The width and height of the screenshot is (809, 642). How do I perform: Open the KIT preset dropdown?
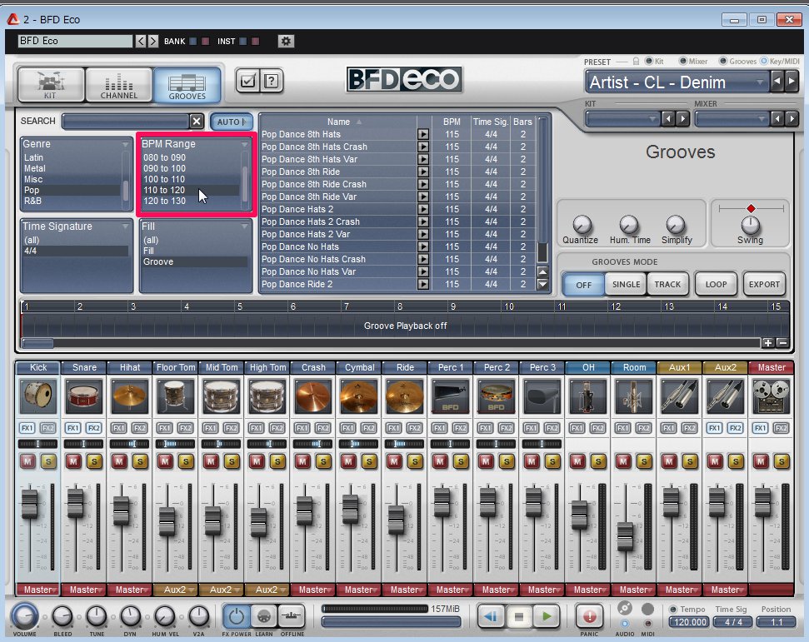pyautogui.click(x=623, y=119)
